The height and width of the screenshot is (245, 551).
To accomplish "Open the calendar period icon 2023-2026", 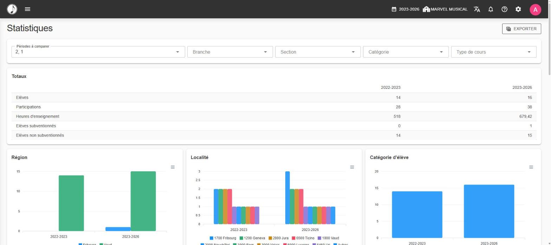I will click(394, 9).
